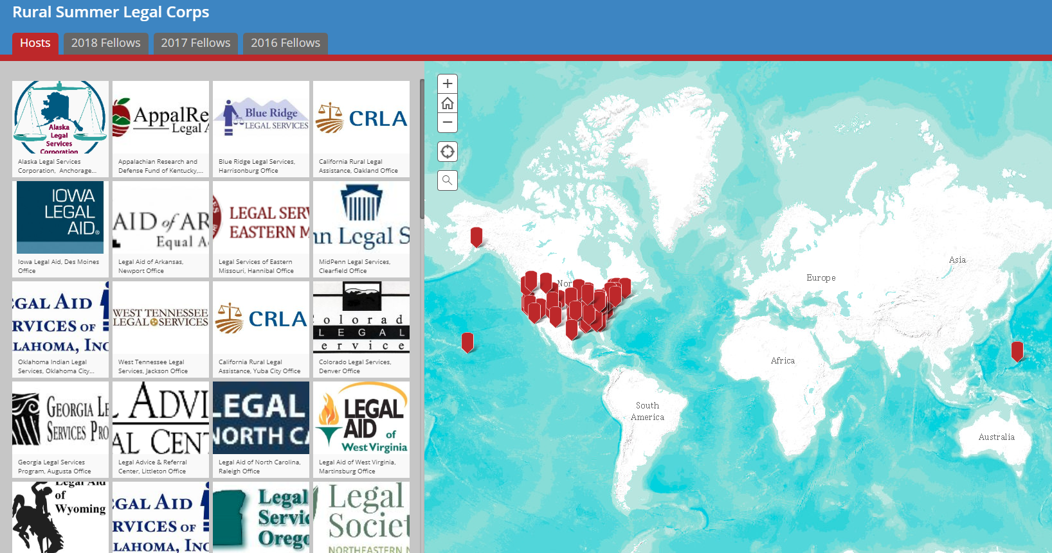Viewport: 1052px width, 553px height.
Task: Select MidPenn Legal Services card
Action: tap(361, 229)
